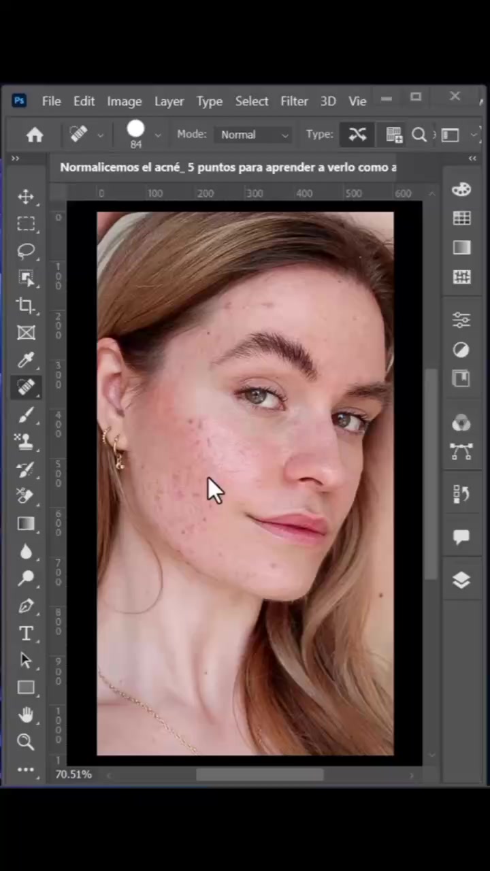
Task: Open the Paths panel
Action: pyautogui.click(x=461, y=451)
